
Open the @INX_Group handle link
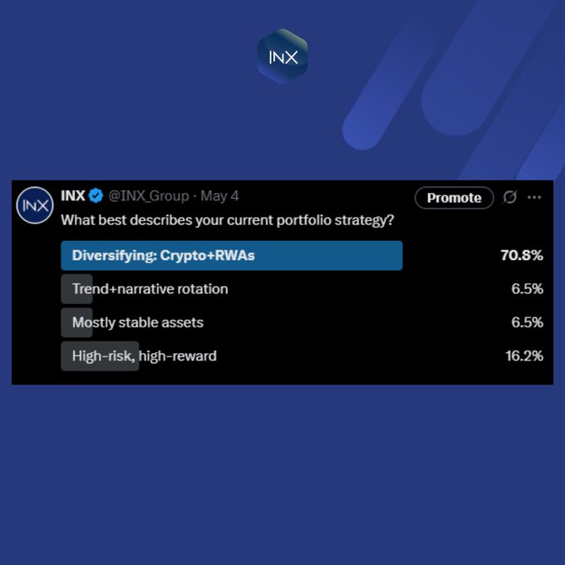coord(148,197)
